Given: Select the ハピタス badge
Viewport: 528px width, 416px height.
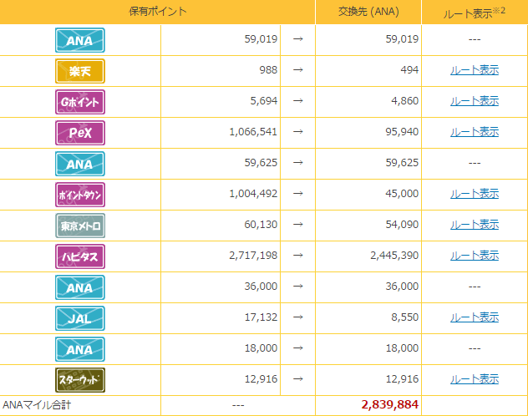Looking at the screenshot, I should click(80, 256).
